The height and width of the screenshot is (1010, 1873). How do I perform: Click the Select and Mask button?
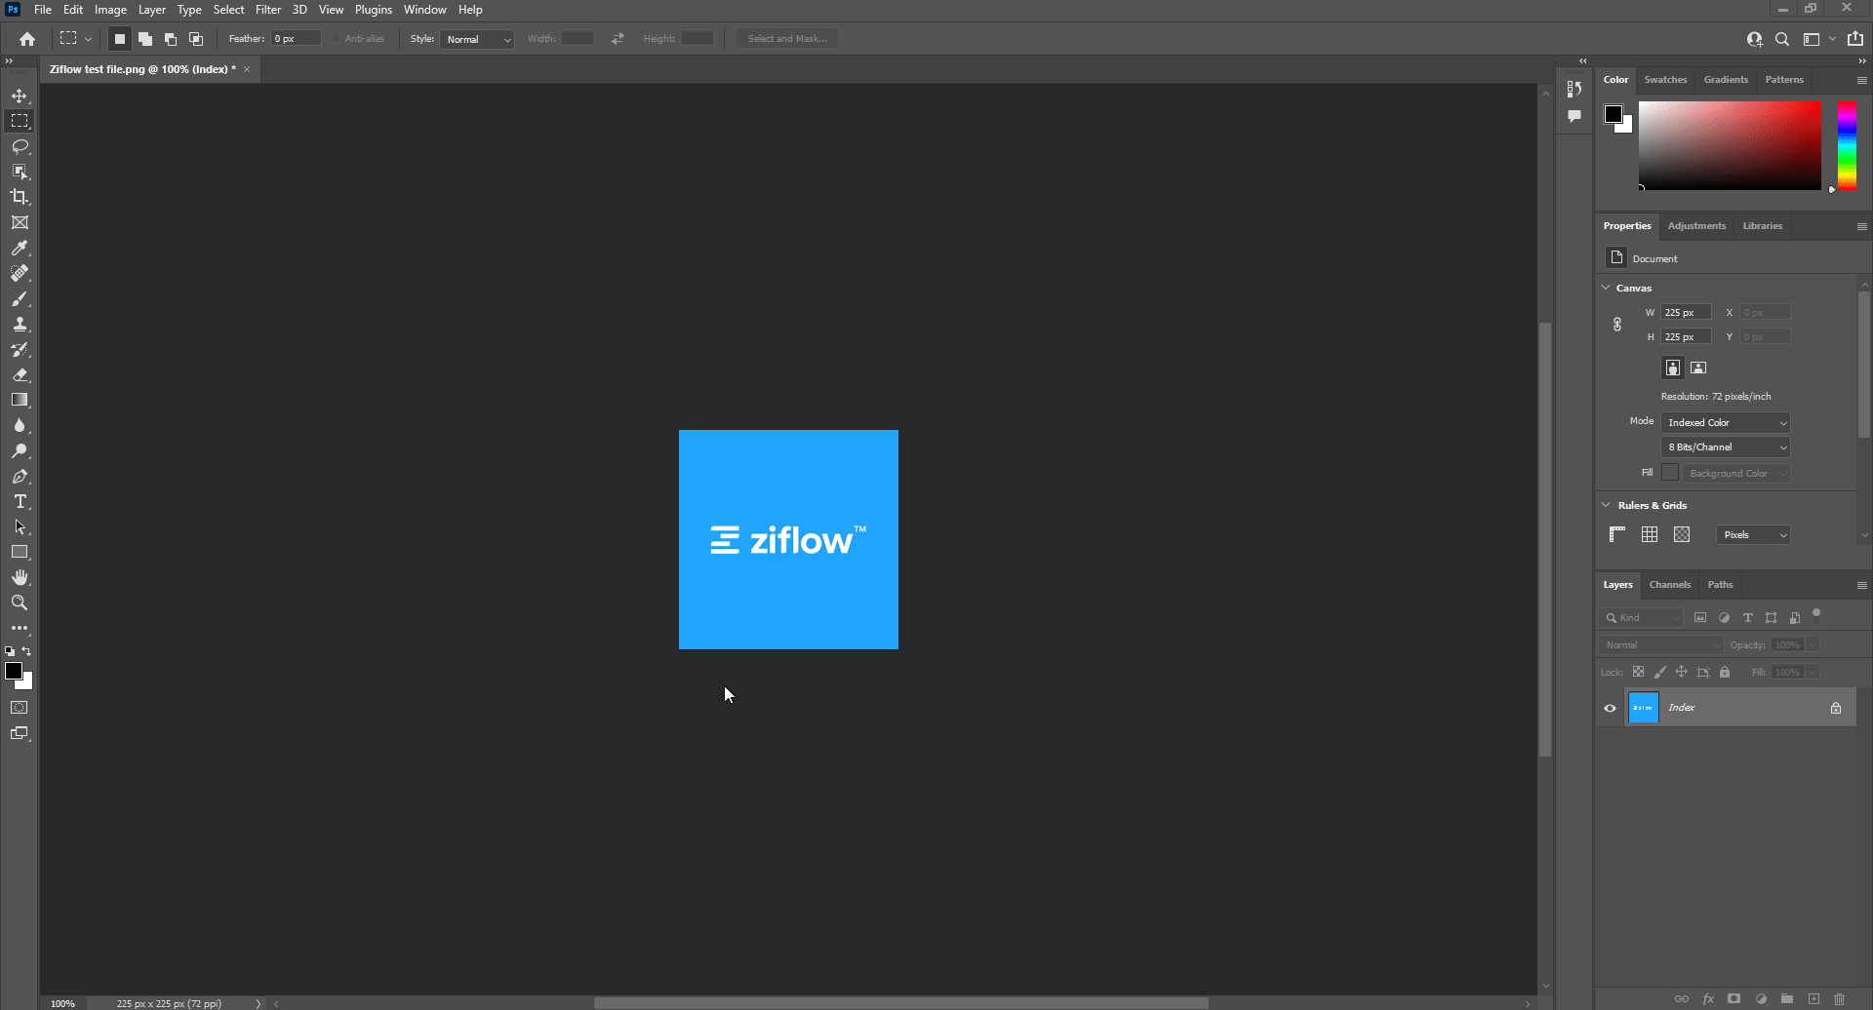[787, 39]
